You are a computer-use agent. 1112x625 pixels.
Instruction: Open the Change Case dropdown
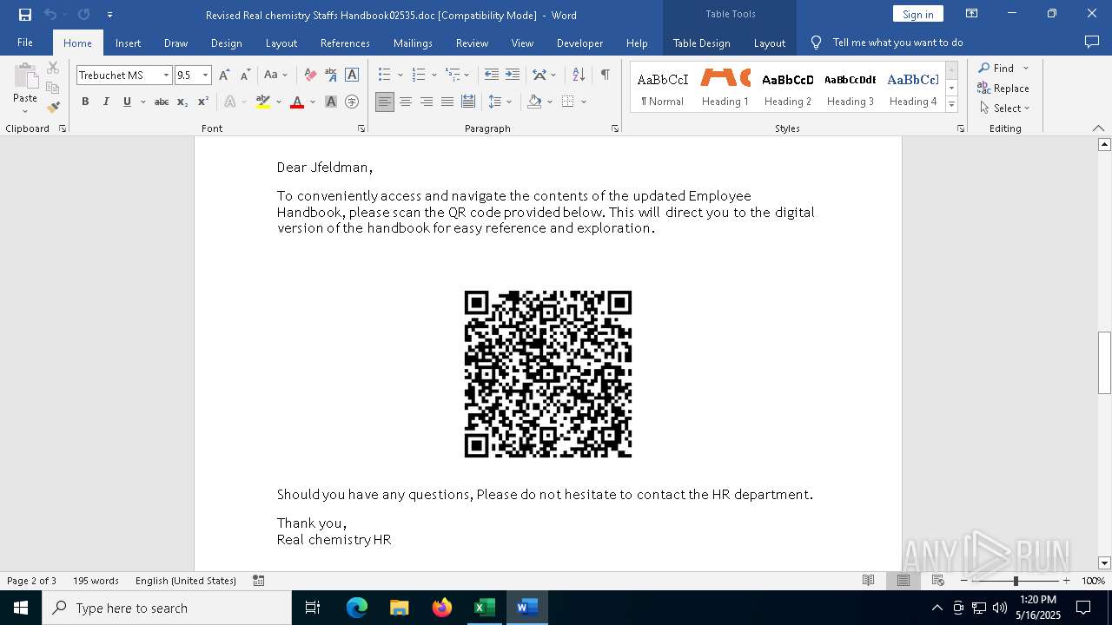275,76
